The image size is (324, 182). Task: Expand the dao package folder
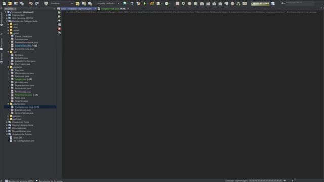point(8,27)
